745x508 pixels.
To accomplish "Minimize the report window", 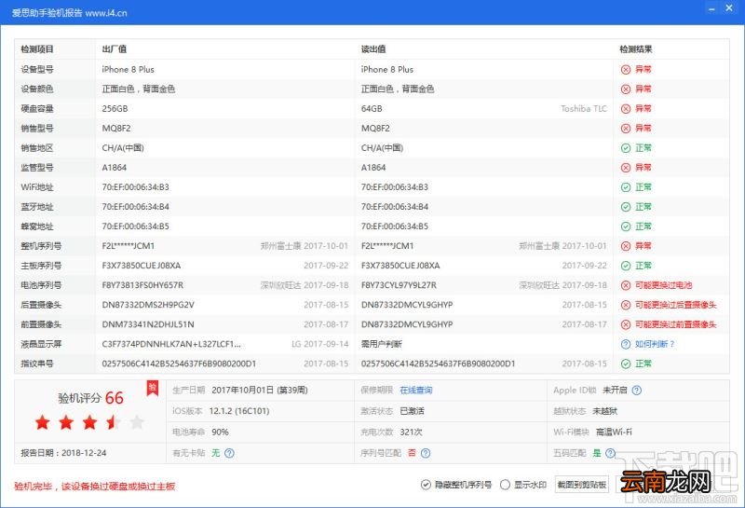I will (x=711, y=9).
